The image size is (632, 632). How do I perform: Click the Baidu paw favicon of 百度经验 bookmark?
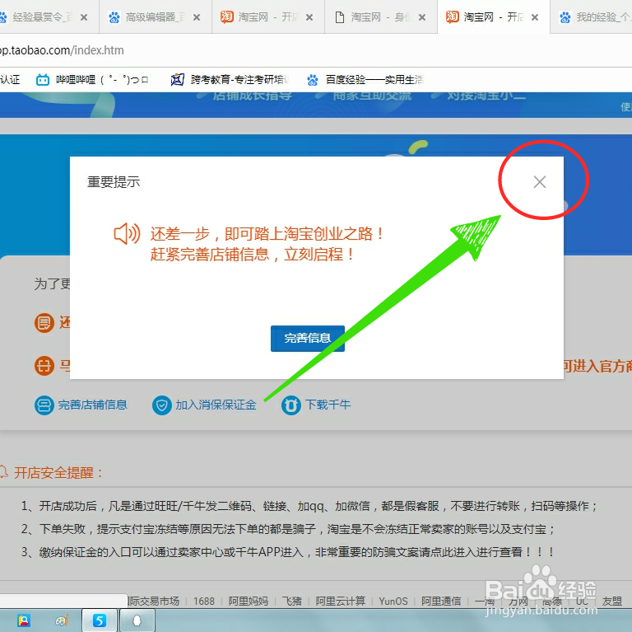click(313, 80)
